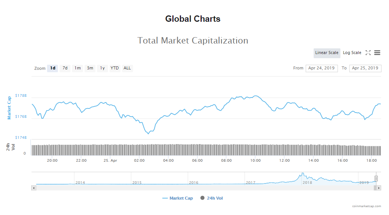Show ALL historical data
The width and height of the screenshot is (389, 215).
tap(127, 68)
